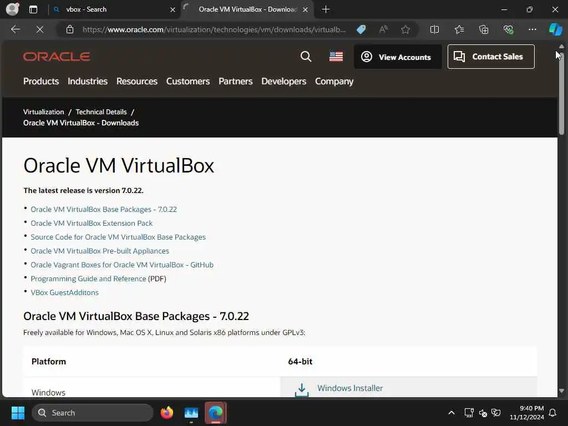Show hidden system tray icons chevron
Viewport: 568px width, 426px height.
coord(452,413)
